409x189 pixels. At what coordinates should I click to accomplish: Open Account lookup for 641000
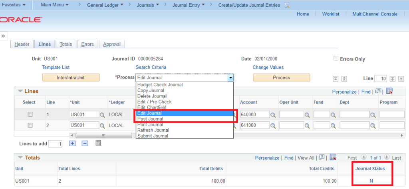click(x=273, y=126)
